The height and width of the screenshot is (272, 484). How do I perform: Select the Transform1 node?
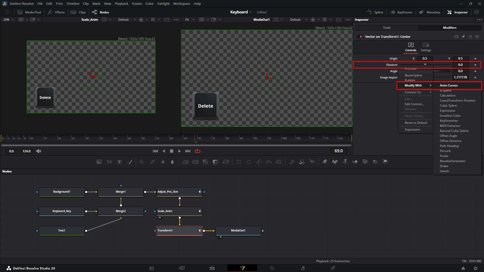179,231
